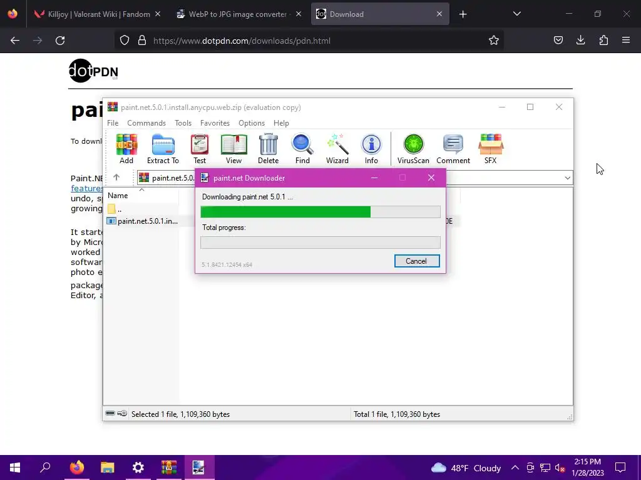Bookmark this page with the star

click(494, 40)
